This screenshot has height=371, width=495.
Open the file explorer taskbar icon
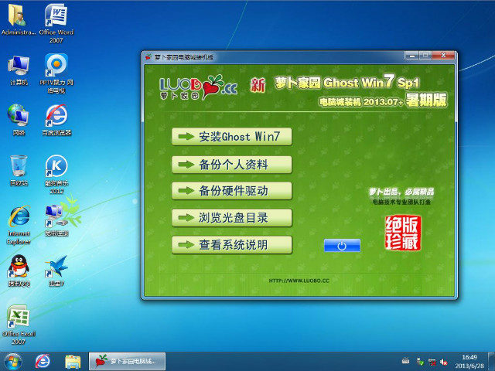(73, 362)
